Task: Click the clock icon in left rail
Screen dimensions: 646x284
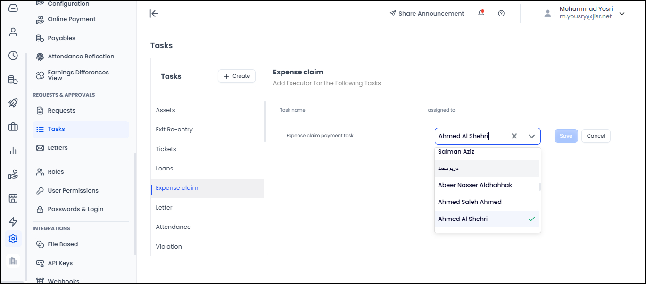Action: 13,56
